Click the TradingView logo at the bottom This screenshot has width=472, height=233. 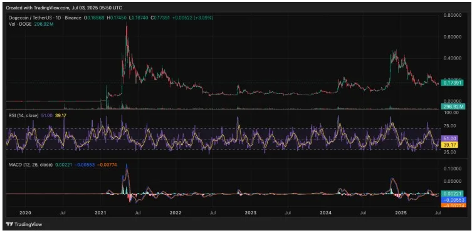click(x=24, y=224)
